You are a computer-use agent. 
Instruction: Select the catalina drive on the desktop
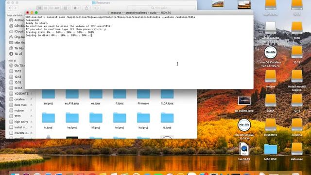(x=297, y=127)
